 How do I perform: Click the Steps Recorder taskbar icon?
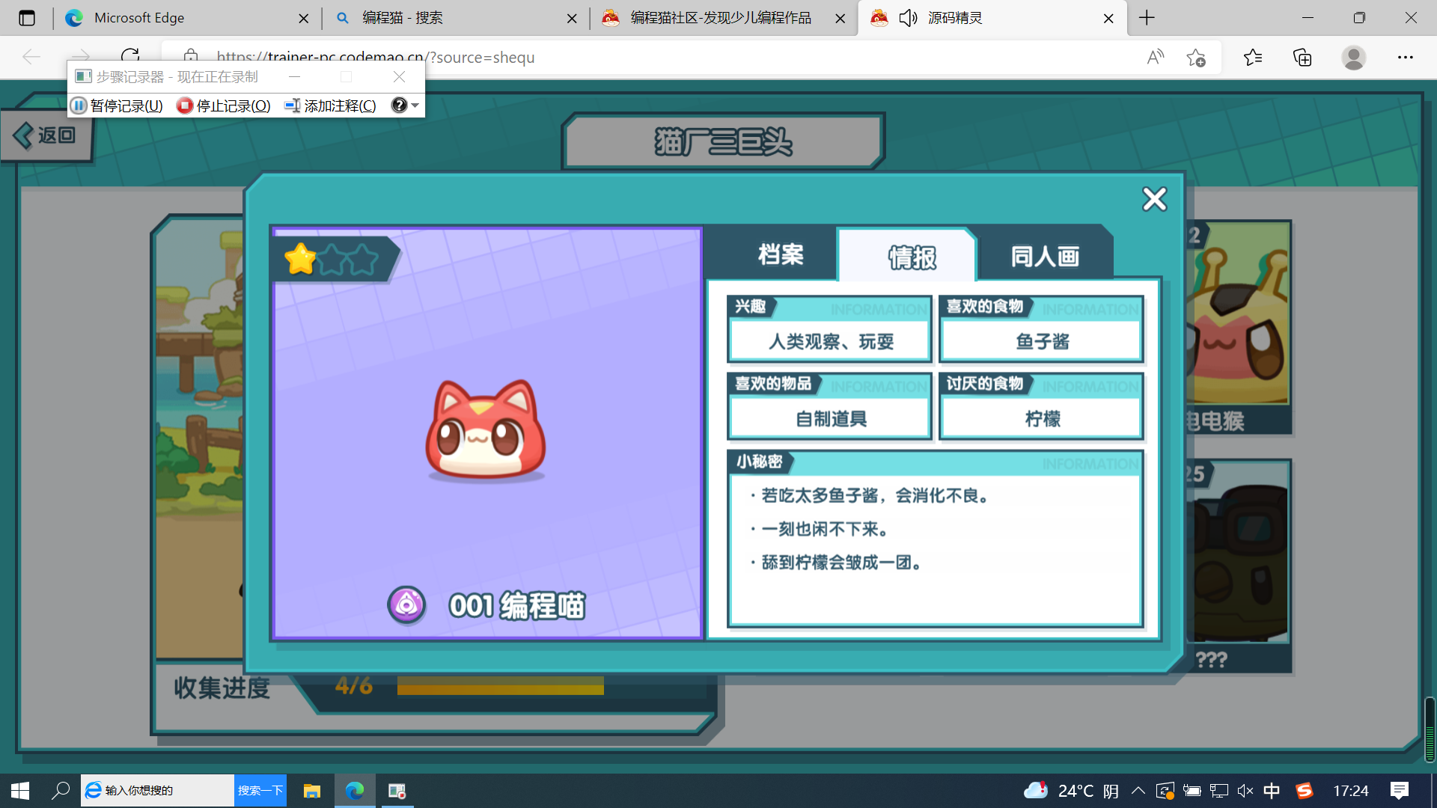coord(397,791)
